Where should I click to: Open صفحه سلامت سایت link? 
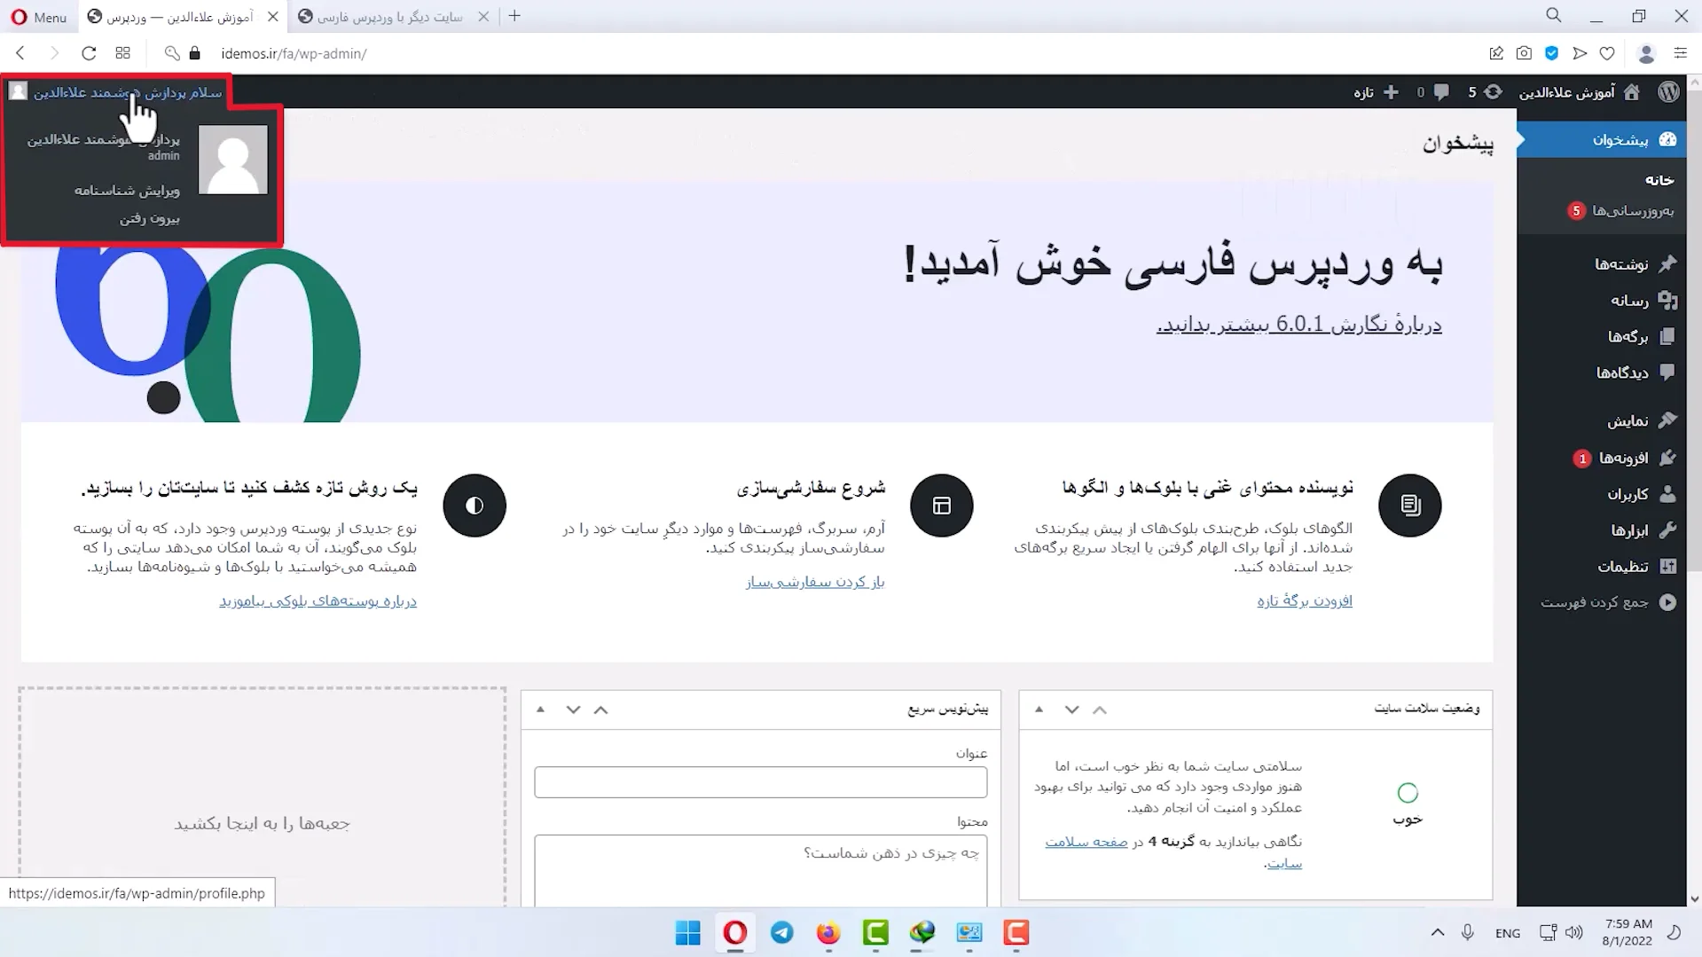pyautogui.click(x=1086, y=842)
